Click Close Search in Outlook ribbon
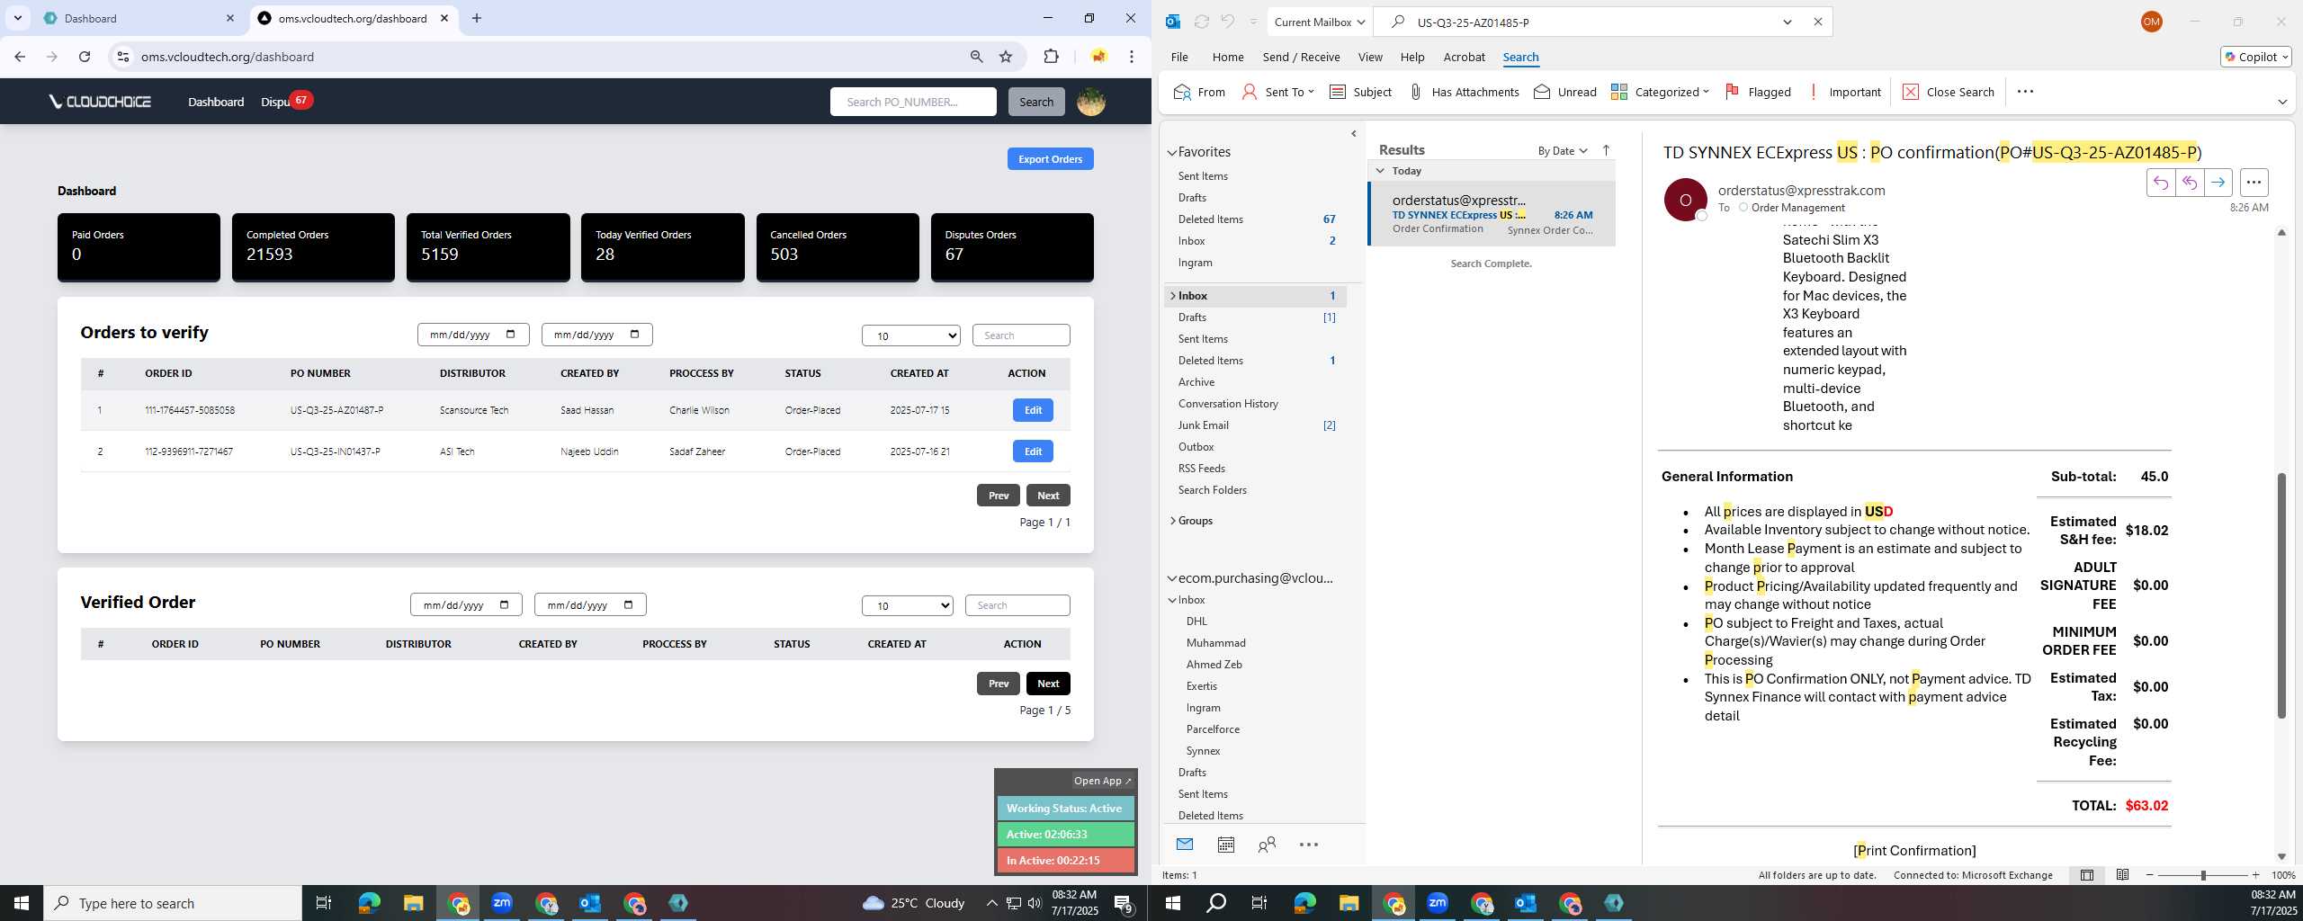The width and height of the screenshot is (2303, 921). [x=1949, y=92]
